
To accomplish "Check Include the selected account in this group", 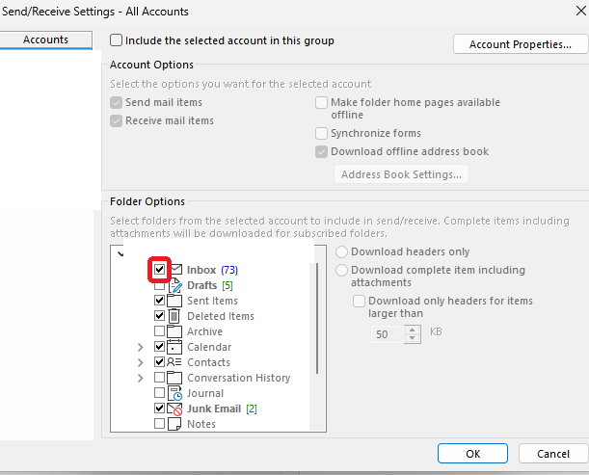I will click(x=116, y=40).
